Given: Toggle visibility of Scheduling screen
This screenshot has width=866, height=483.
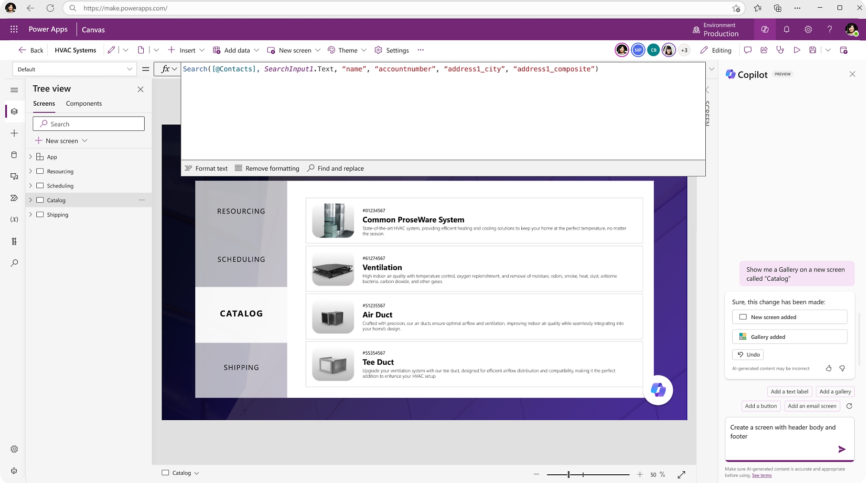Looking at the screenshot, I should 40,185.
